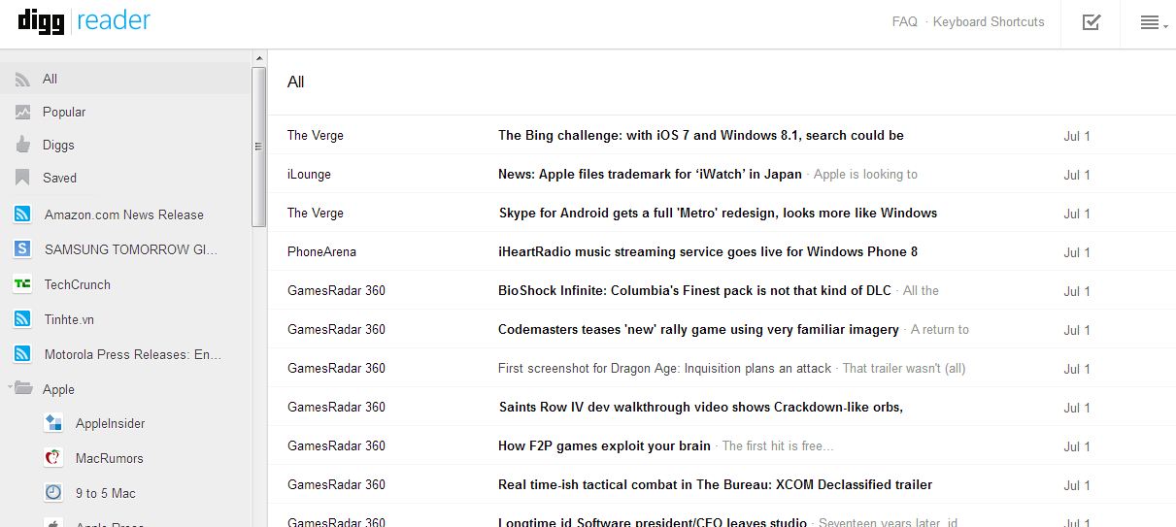Image resolution: width=1176 pixels, height=527 pixels.
Task: Open the Saved bookmark icon
Action: coord(23,178)
